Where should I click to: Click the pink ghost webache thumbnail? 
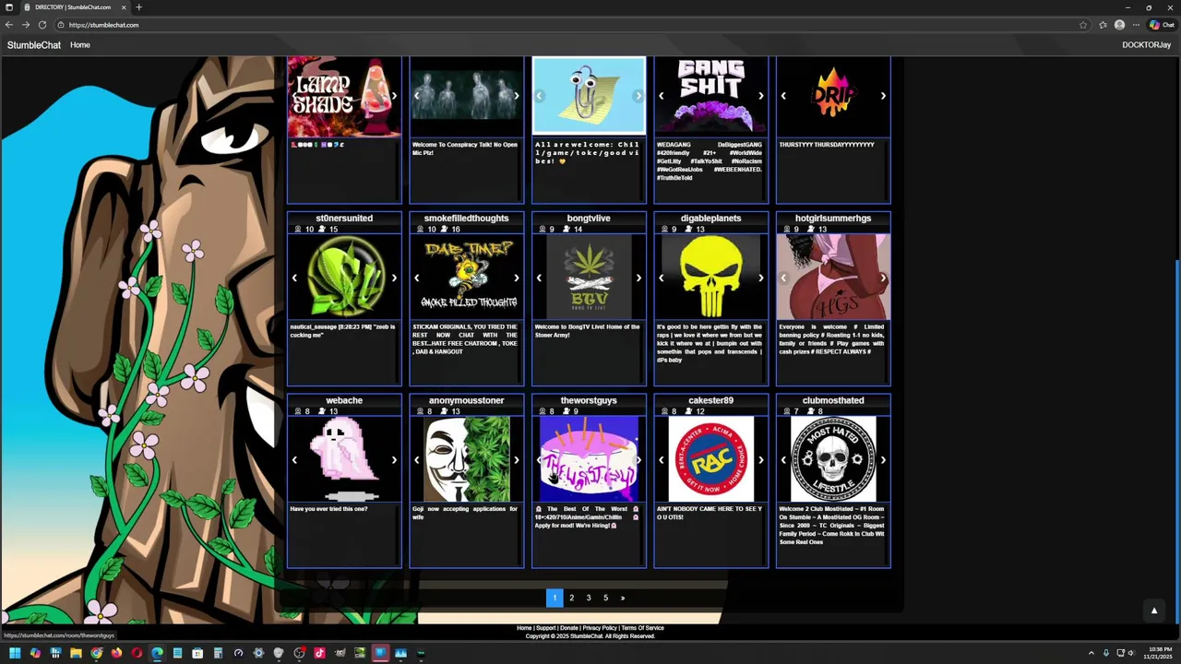(x=344, y=459)
